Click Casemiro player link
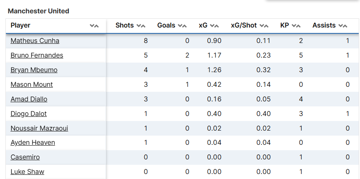The height and width of the screenshot is (179, 360). coord(25,157)
